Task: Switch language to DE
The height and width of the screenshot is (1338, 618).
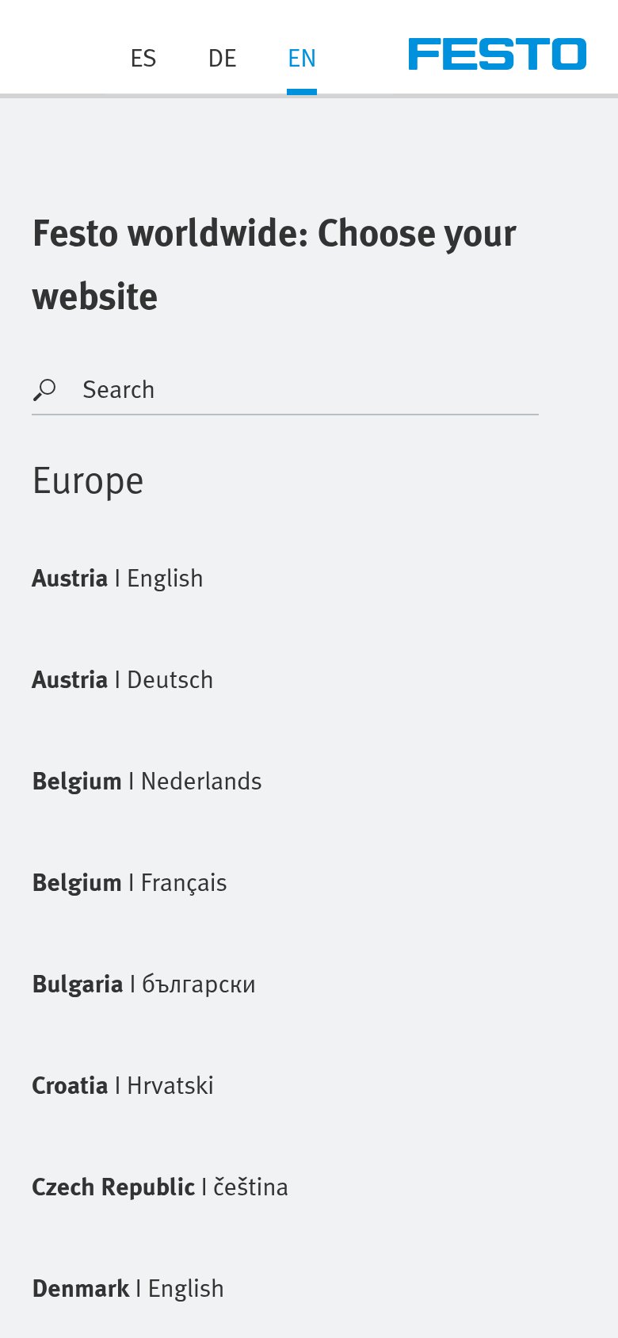Action: click(223, 59)
